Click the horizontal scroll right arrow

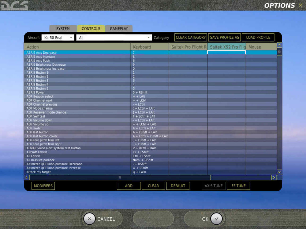274,177
